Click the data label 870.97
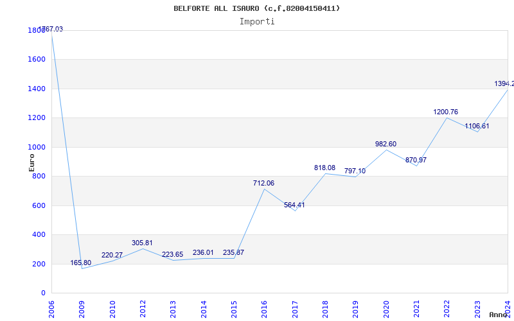Image resolution: width=514 pixels, height=321 pixels. point(416,160)
